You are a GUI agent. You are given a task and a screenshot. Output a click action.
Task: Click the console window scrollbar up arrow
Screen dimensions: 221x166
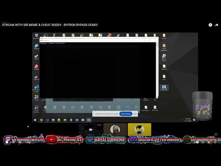pyautogui.click(x=157, y=44)
